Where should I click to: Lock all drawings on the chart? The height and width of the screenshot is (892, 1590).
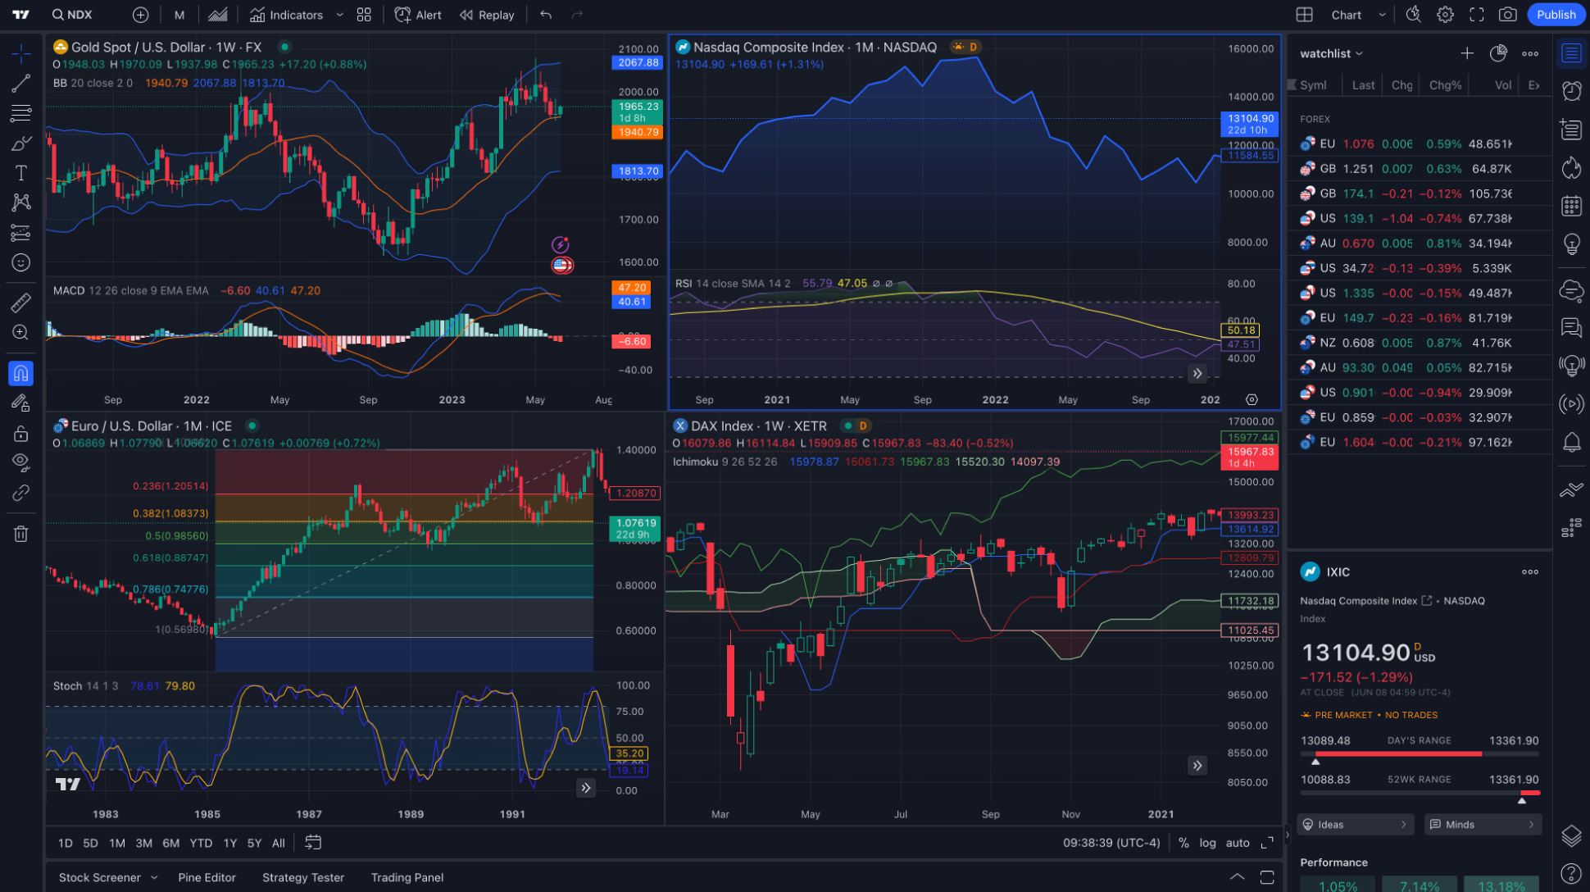click(x=20, y=431)
